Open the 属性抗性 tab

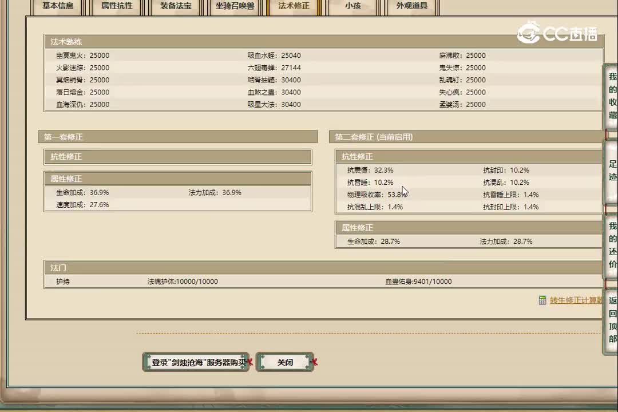point(117,6)
